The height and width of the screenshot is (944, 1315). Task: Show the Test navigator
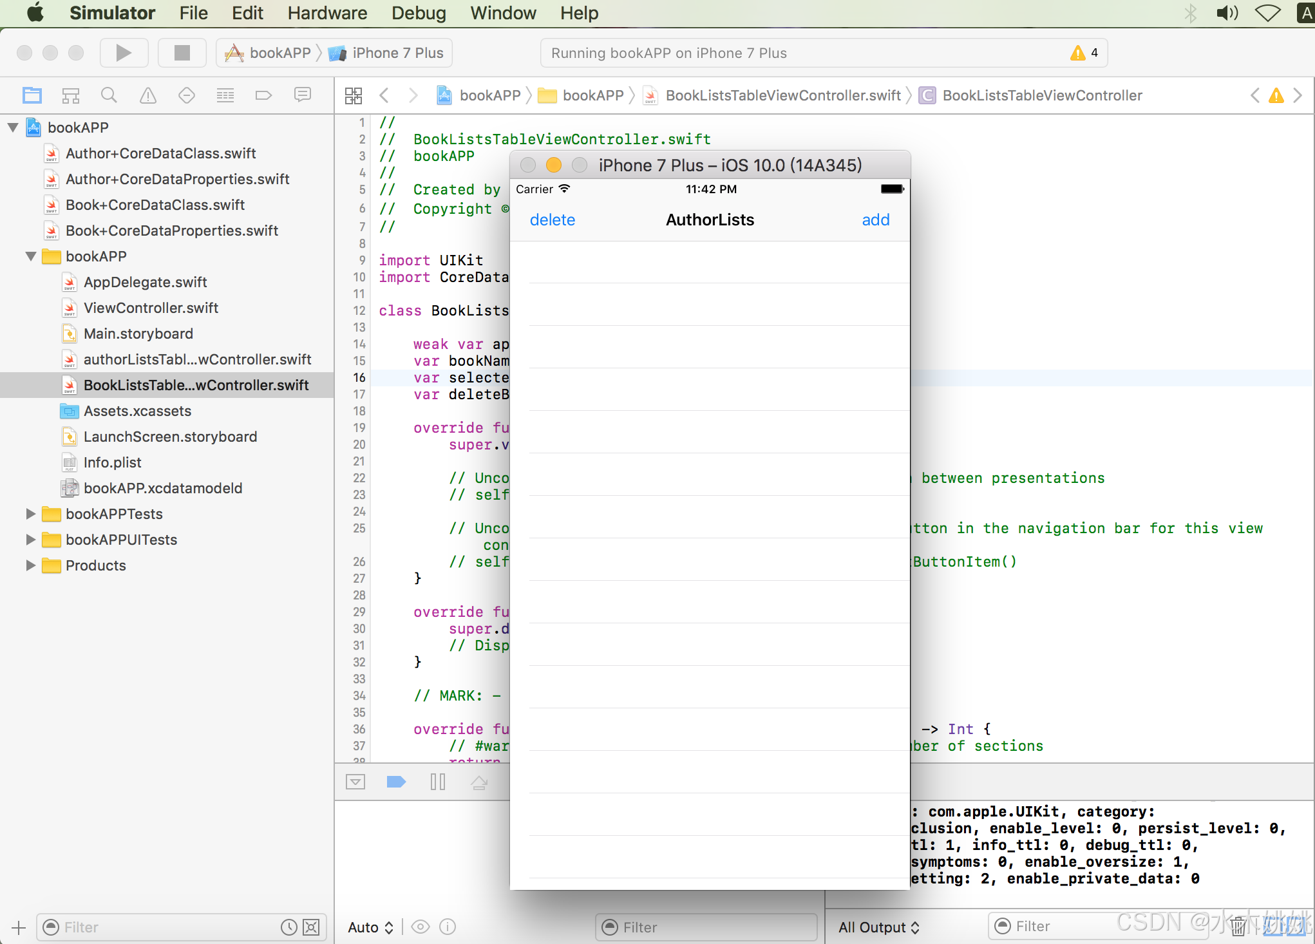coord(187,95)
